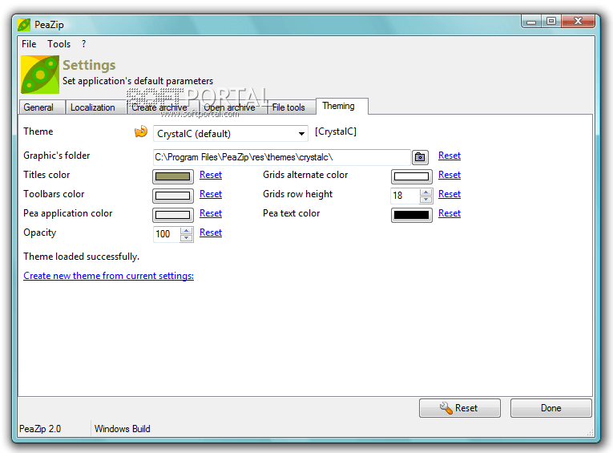Click the Titles color swatch
Viewport: 613px width, 453px height.
pyautogui.click(x=173, y=176)
